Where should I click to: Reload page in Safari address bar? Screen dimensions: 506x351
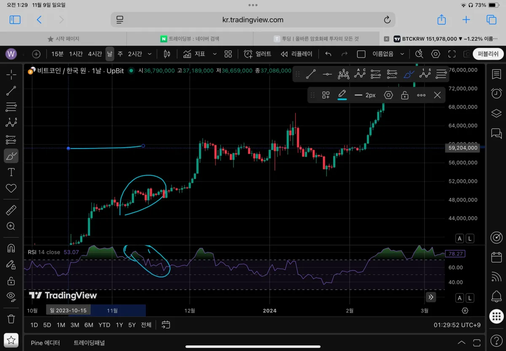pos(387,20)
